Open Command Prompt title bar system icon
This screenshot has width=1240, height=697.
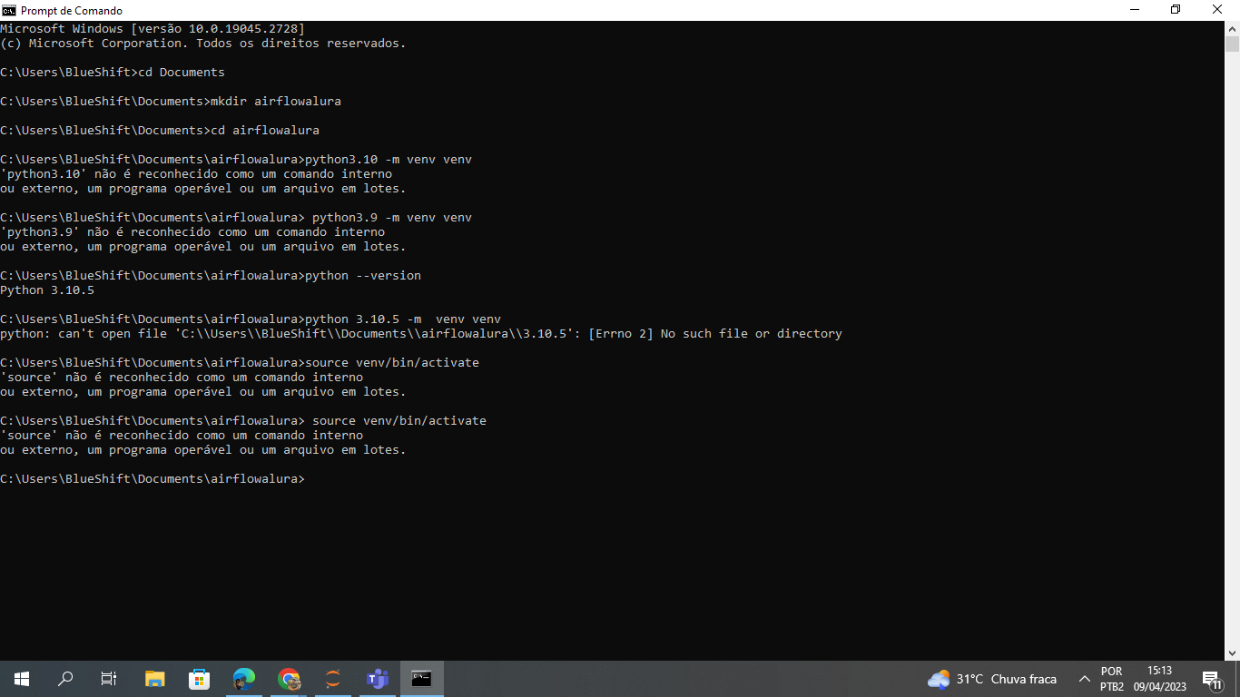pos(9,10)
